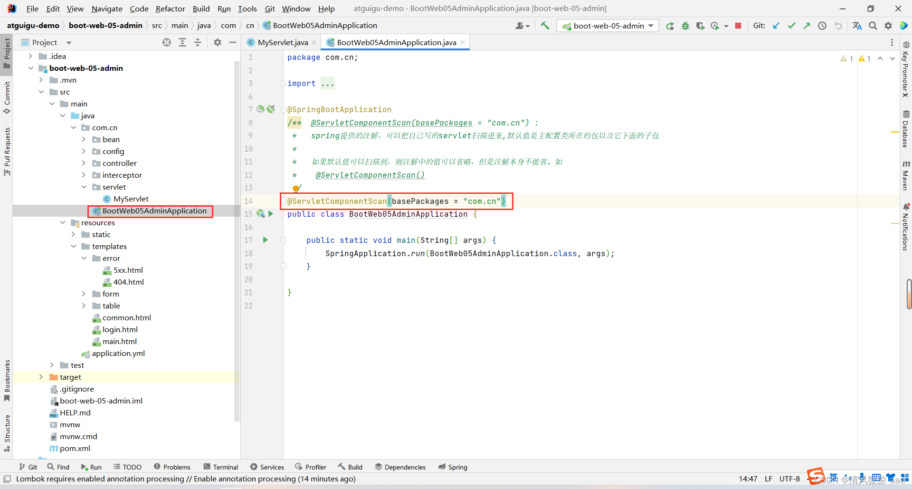
Task: Collapse the servlet folder
Action: [84, 187]
